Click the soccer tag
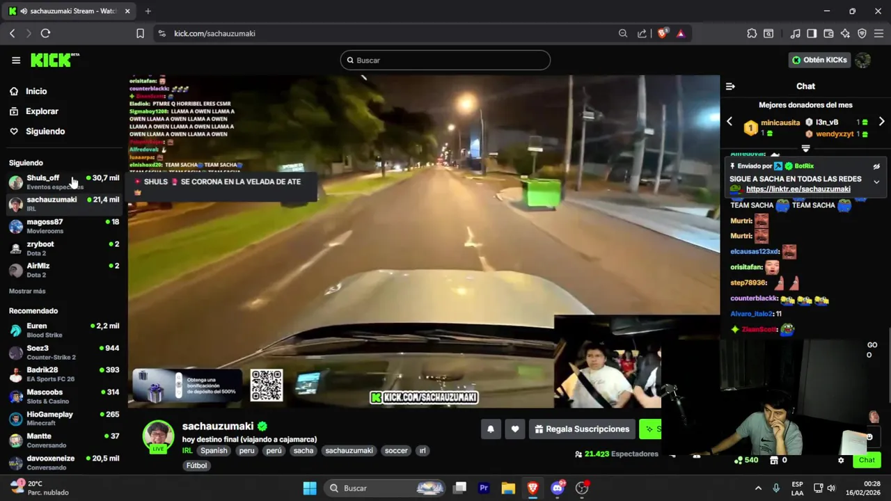Viewport: 891px width, 501px height. click(x=396, y=451)
